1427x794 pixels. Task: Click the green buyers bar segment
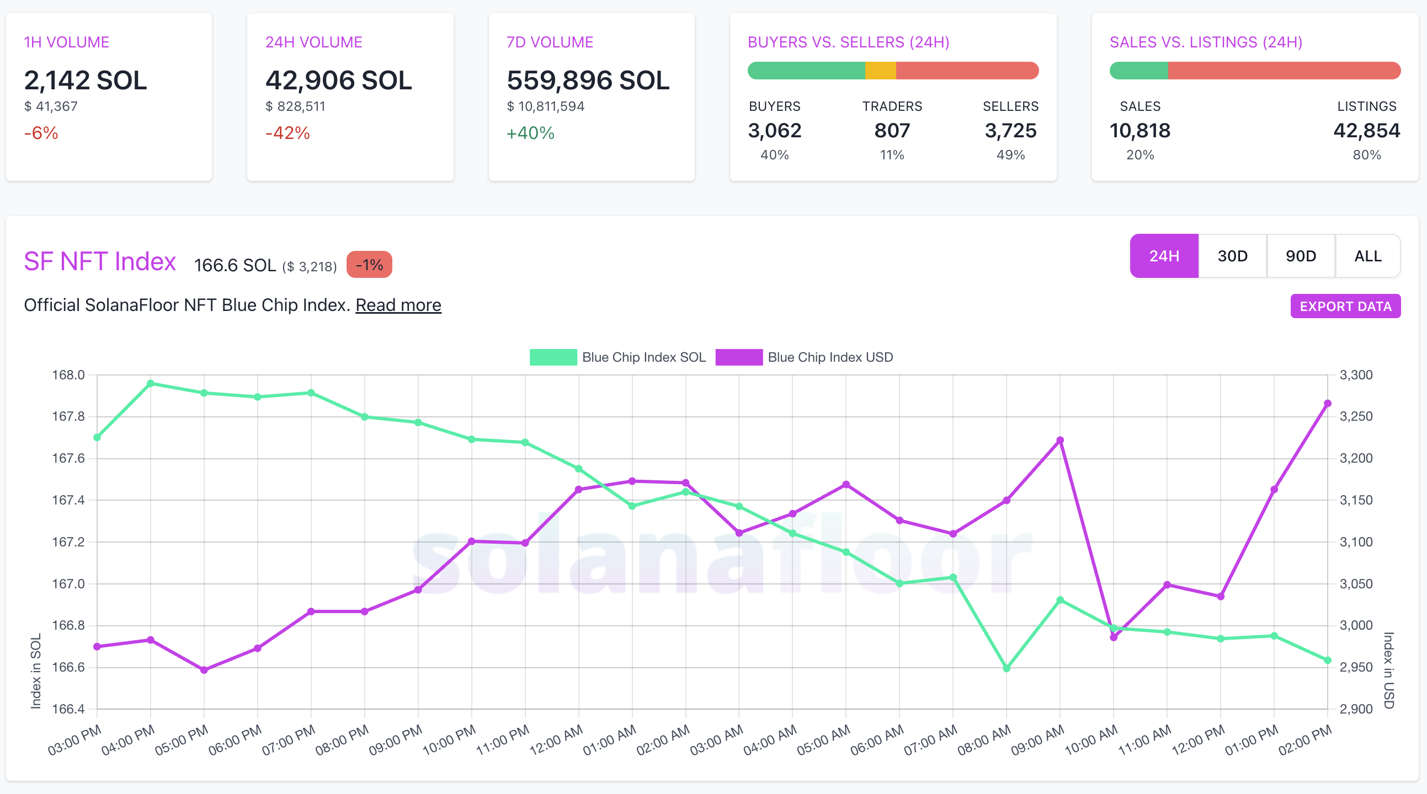coord(806,71)
